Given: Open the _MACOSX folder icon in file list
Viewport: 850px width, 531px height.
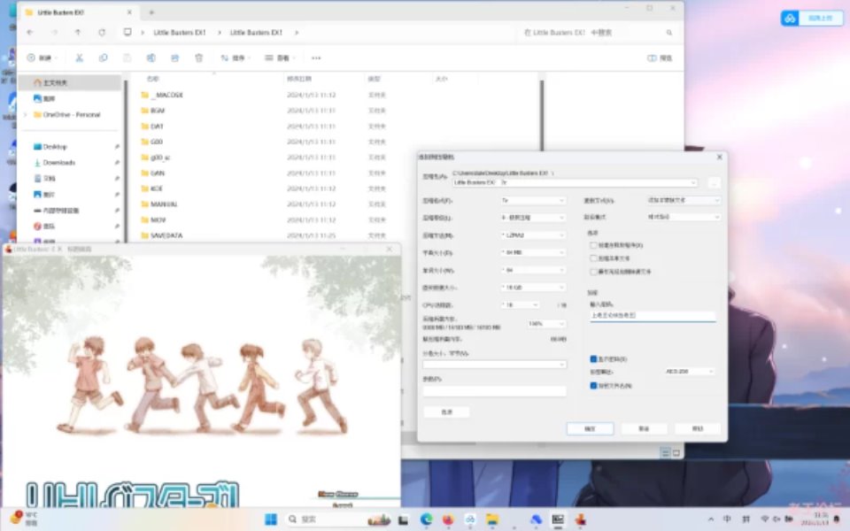Looking at the screenshot, I should (144, 95).
